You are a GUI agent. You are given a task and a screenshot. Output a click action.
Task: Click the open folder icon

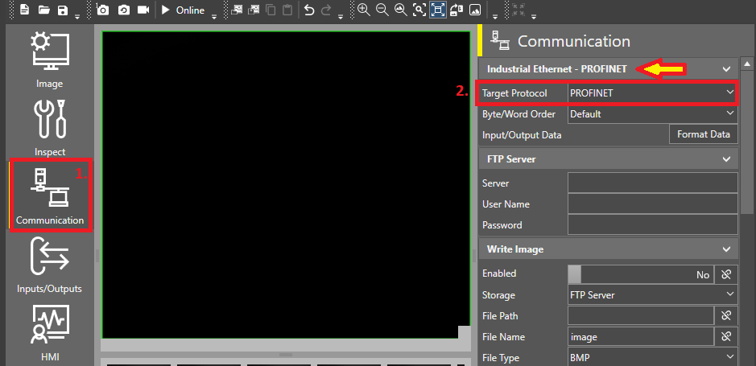43,10
